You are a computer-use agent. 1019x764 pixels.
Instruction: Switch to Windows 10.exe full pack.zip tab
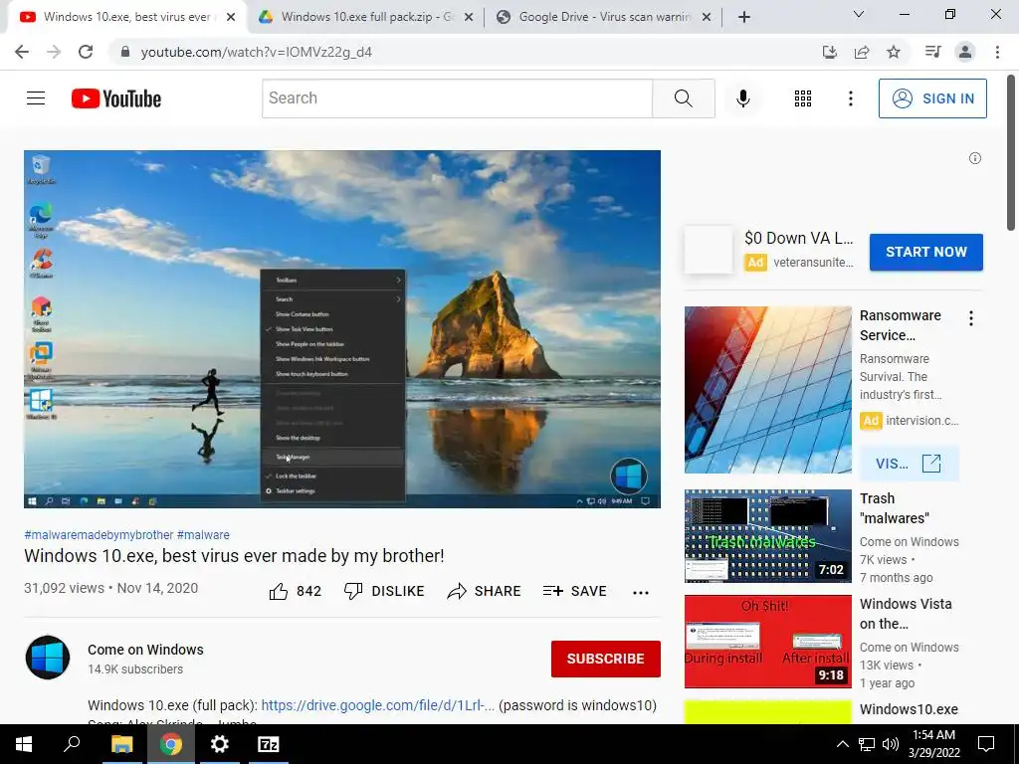364,17
